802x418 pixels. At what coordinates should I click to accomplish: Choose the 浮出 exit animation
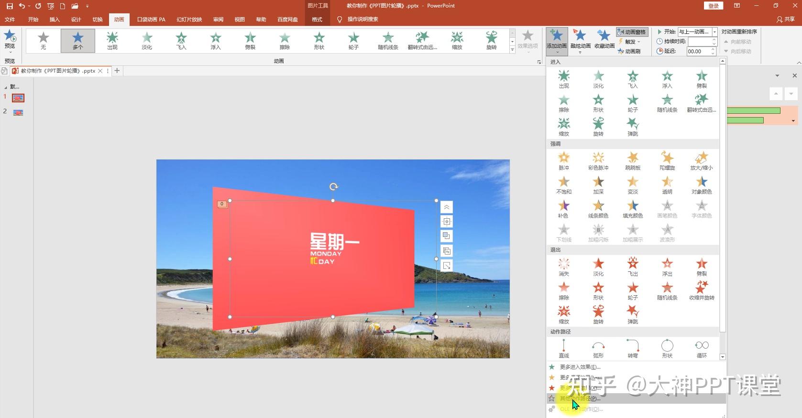[667, 267]
